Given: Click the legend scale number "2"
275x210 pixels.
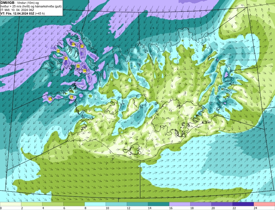Looking at the screenshot, I should (22, 208).
